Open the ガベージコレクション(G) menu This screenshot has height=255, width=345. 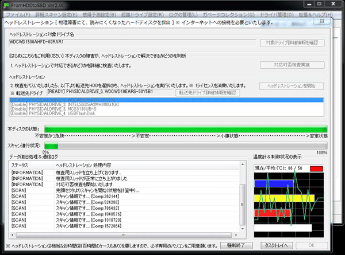[229, 15]
